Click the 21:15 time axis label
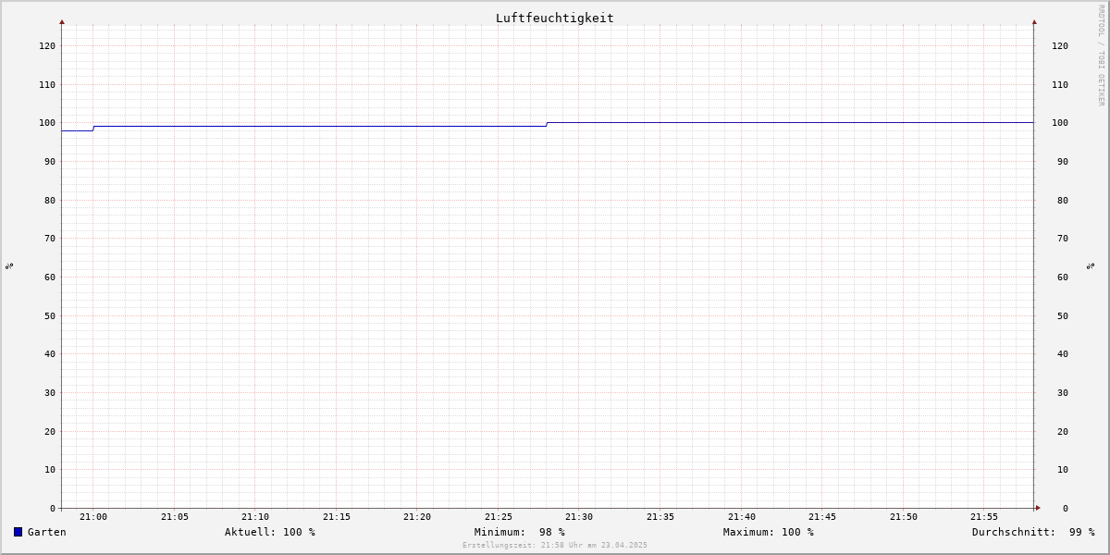 337,517
